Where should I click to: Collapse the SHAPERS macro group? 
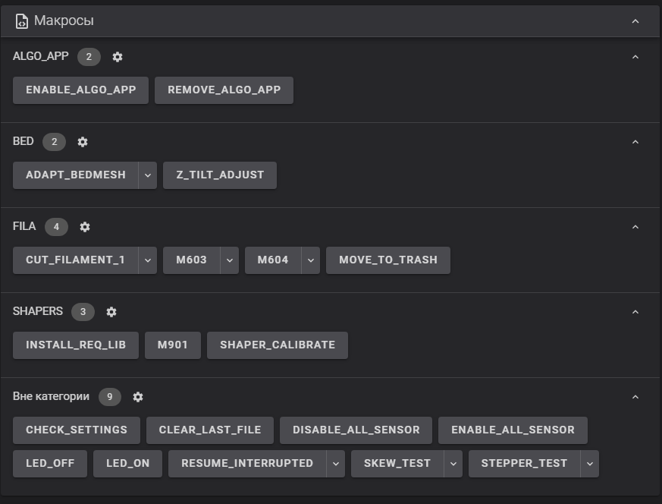tap(635, 312)
